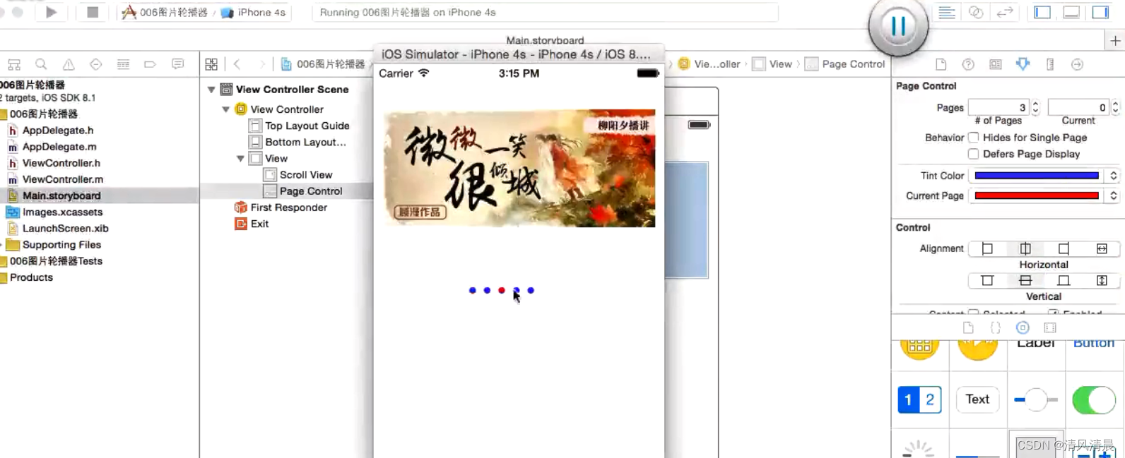
Task: Show the File inspector
Action: tap(941, 64)
